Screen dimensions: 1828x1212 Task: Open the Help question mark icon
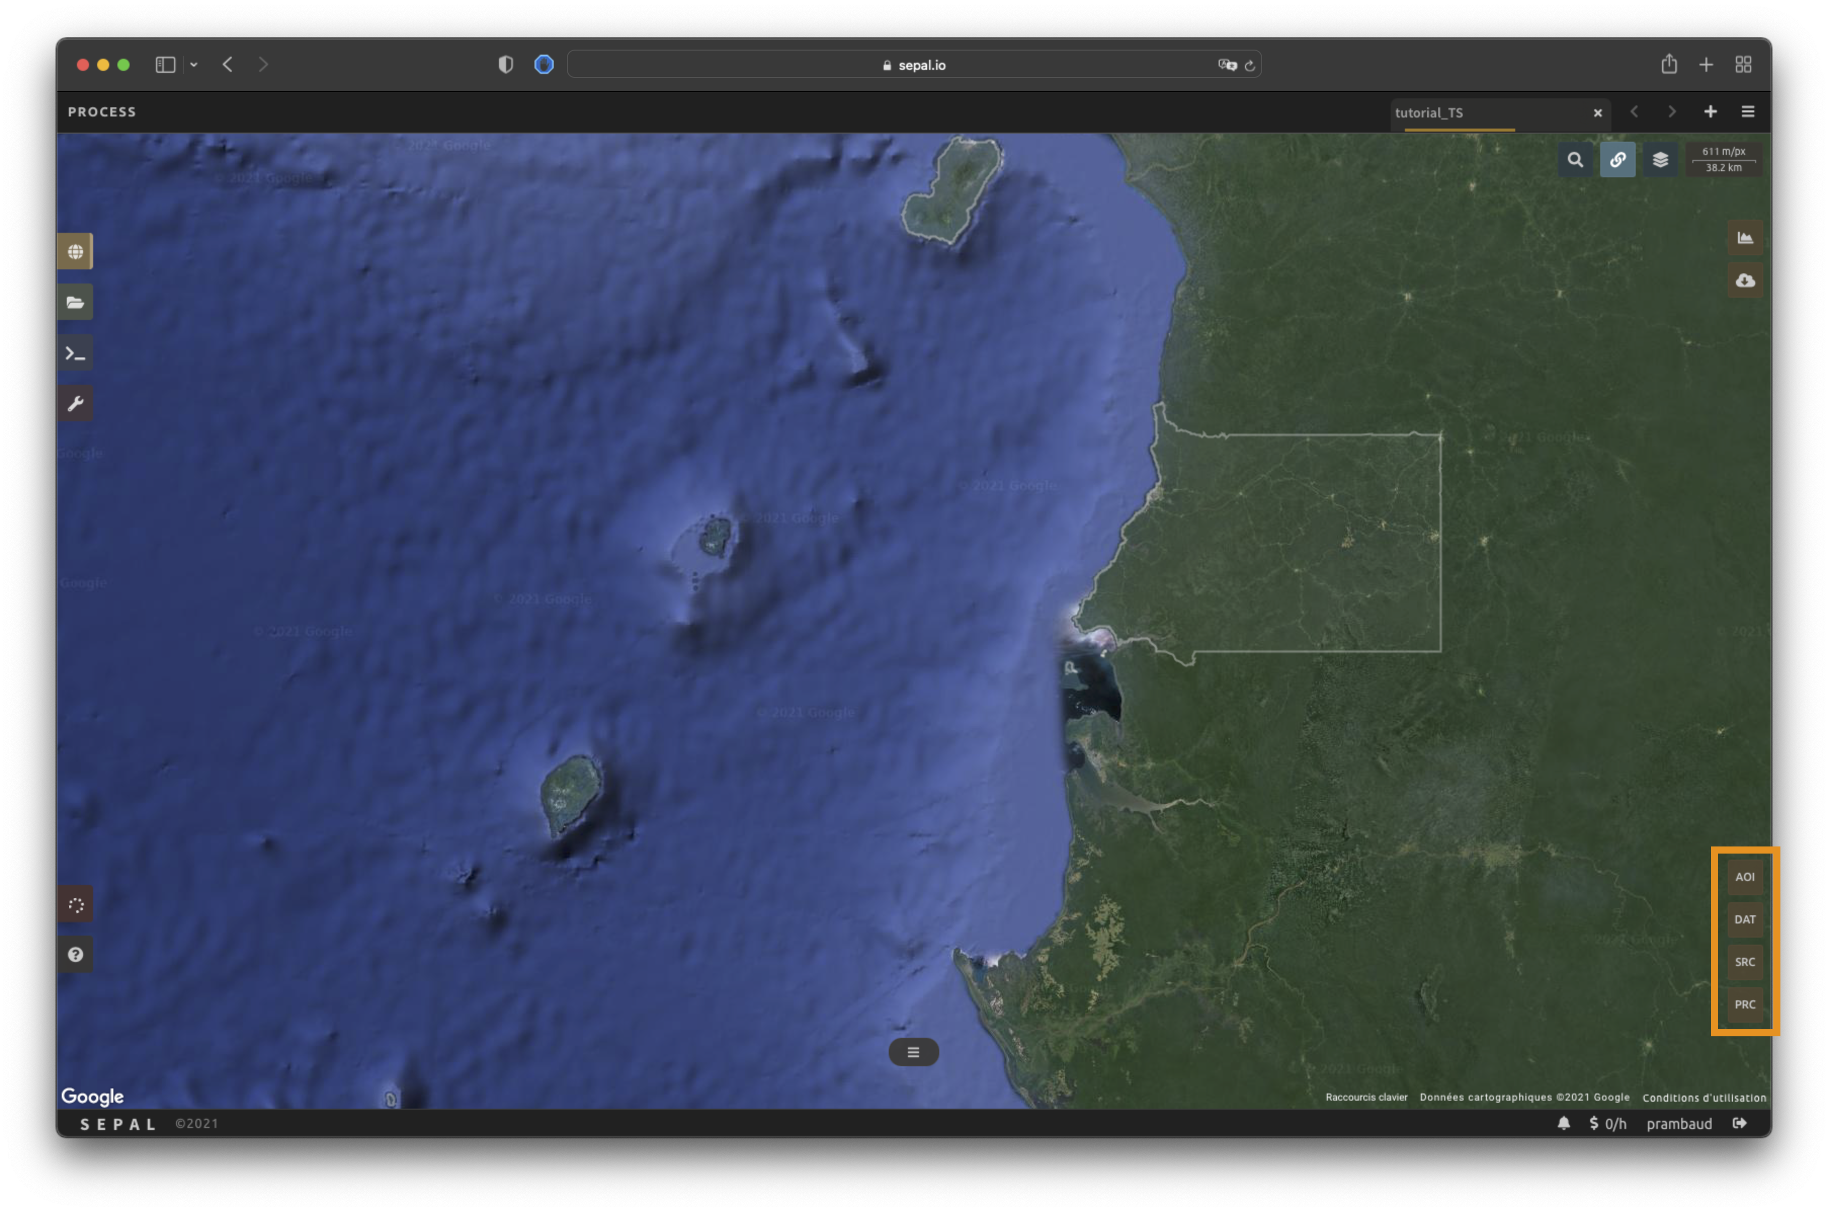[75, 955]
